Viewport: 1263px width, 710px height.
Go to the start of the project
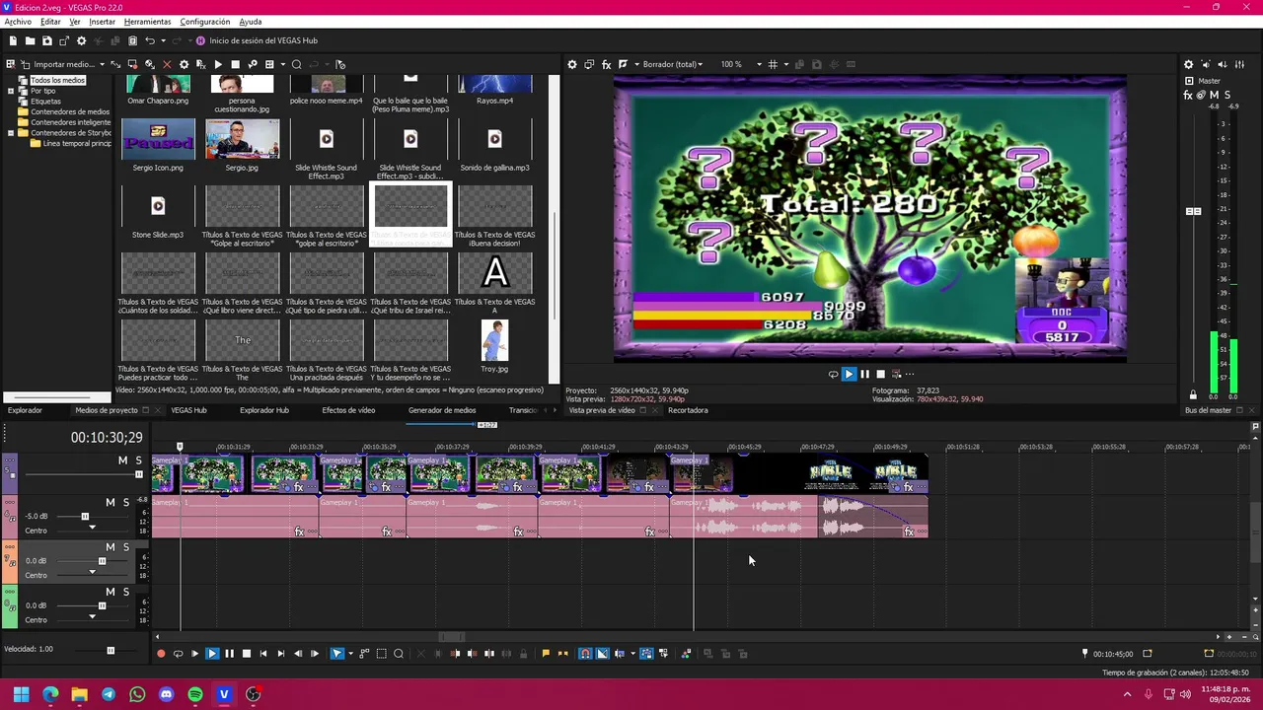(x=262, y=654)
